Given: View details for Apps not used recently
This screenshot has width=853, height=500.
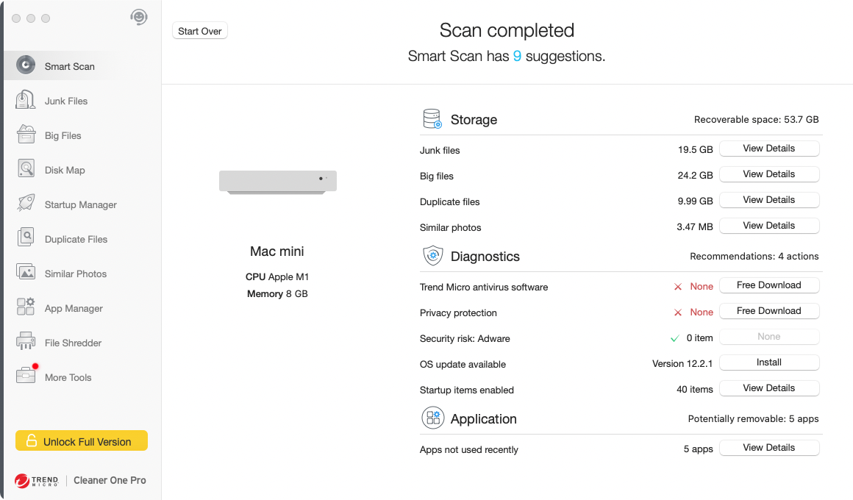Looking at the screenshot, I should 768,448.
